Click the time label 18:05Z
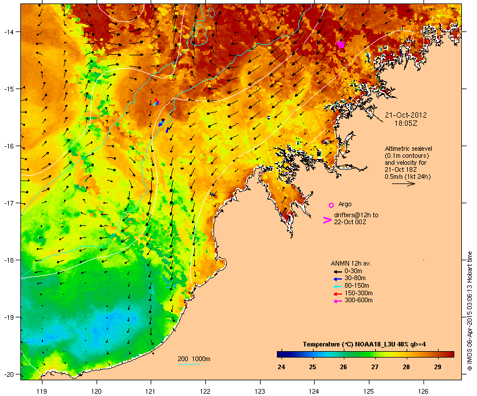This screenshot has height=396, width=477. [x=406, y=123]
